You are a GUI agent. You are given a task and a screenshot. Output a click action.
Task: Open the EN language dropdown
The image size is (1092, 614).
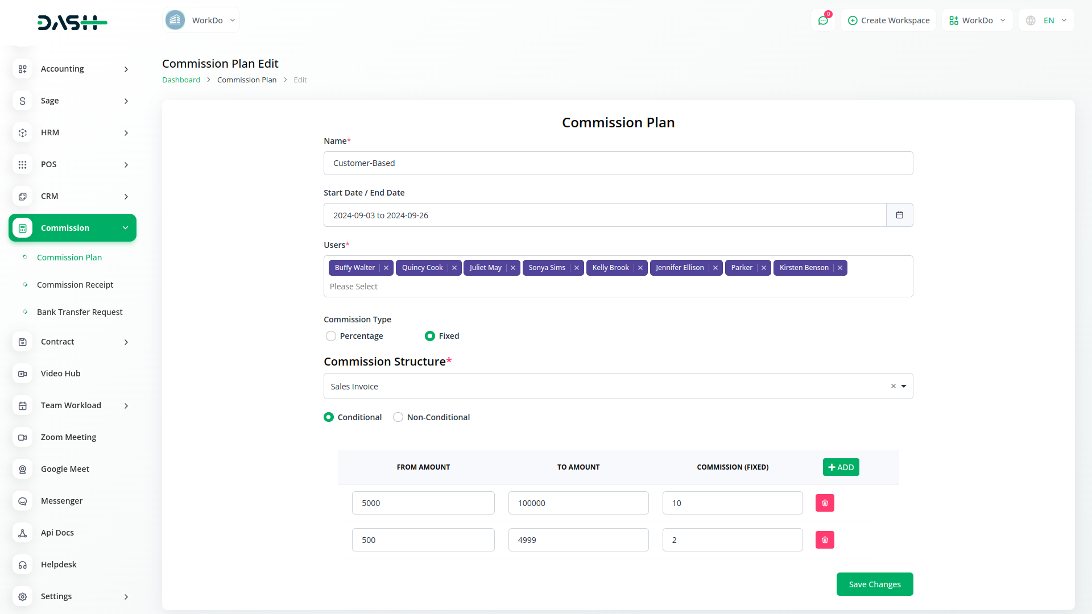pos(1045,20)
